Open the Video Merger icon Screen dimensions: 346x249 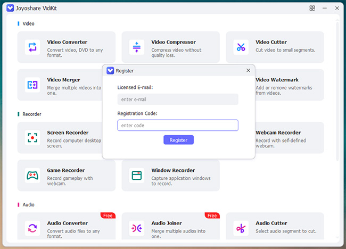pyautogui.click(x=32, y=85)
